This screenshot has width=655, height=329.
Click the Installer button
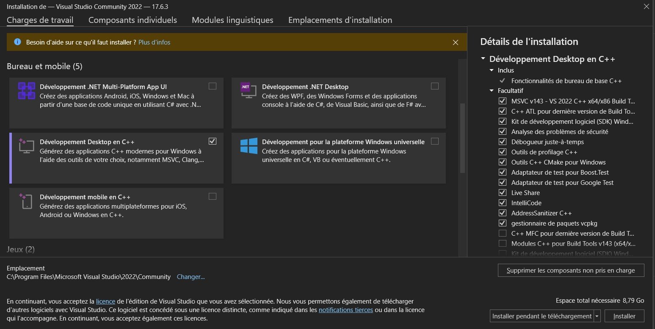point(625,316)
